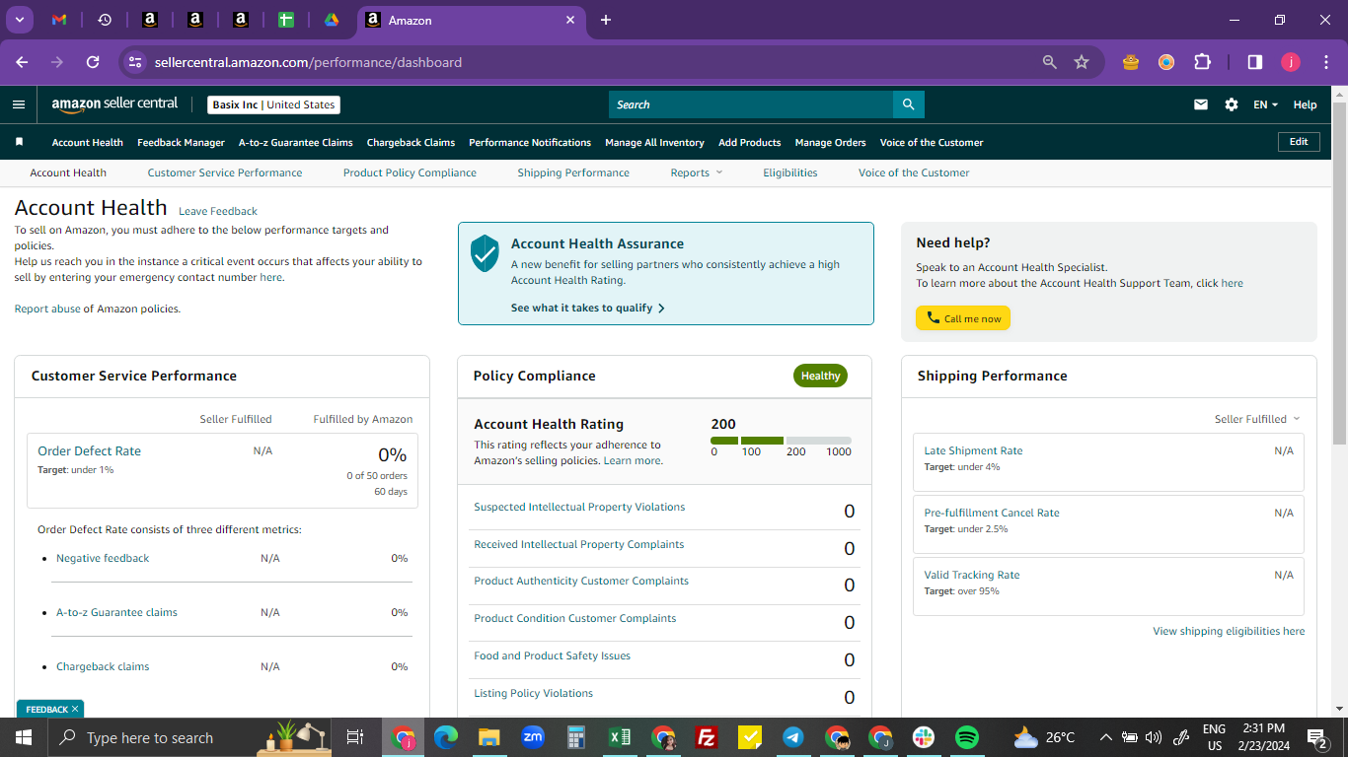
Task: Open the Valid Tracking Rate link
Action: coord(972,575)
